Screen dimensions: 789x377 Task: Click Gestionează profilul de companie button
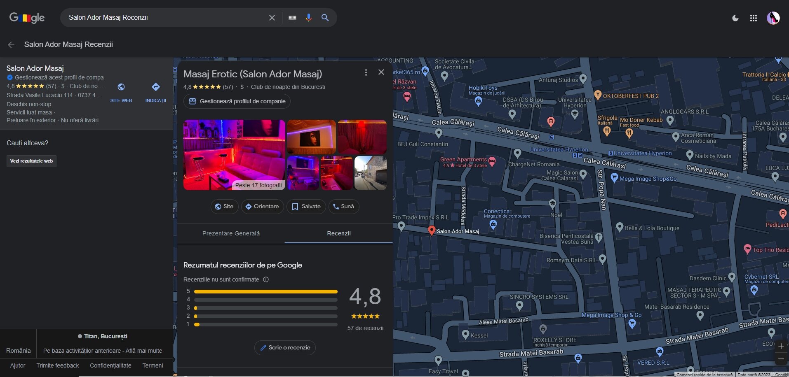click(x=237, y=101)
